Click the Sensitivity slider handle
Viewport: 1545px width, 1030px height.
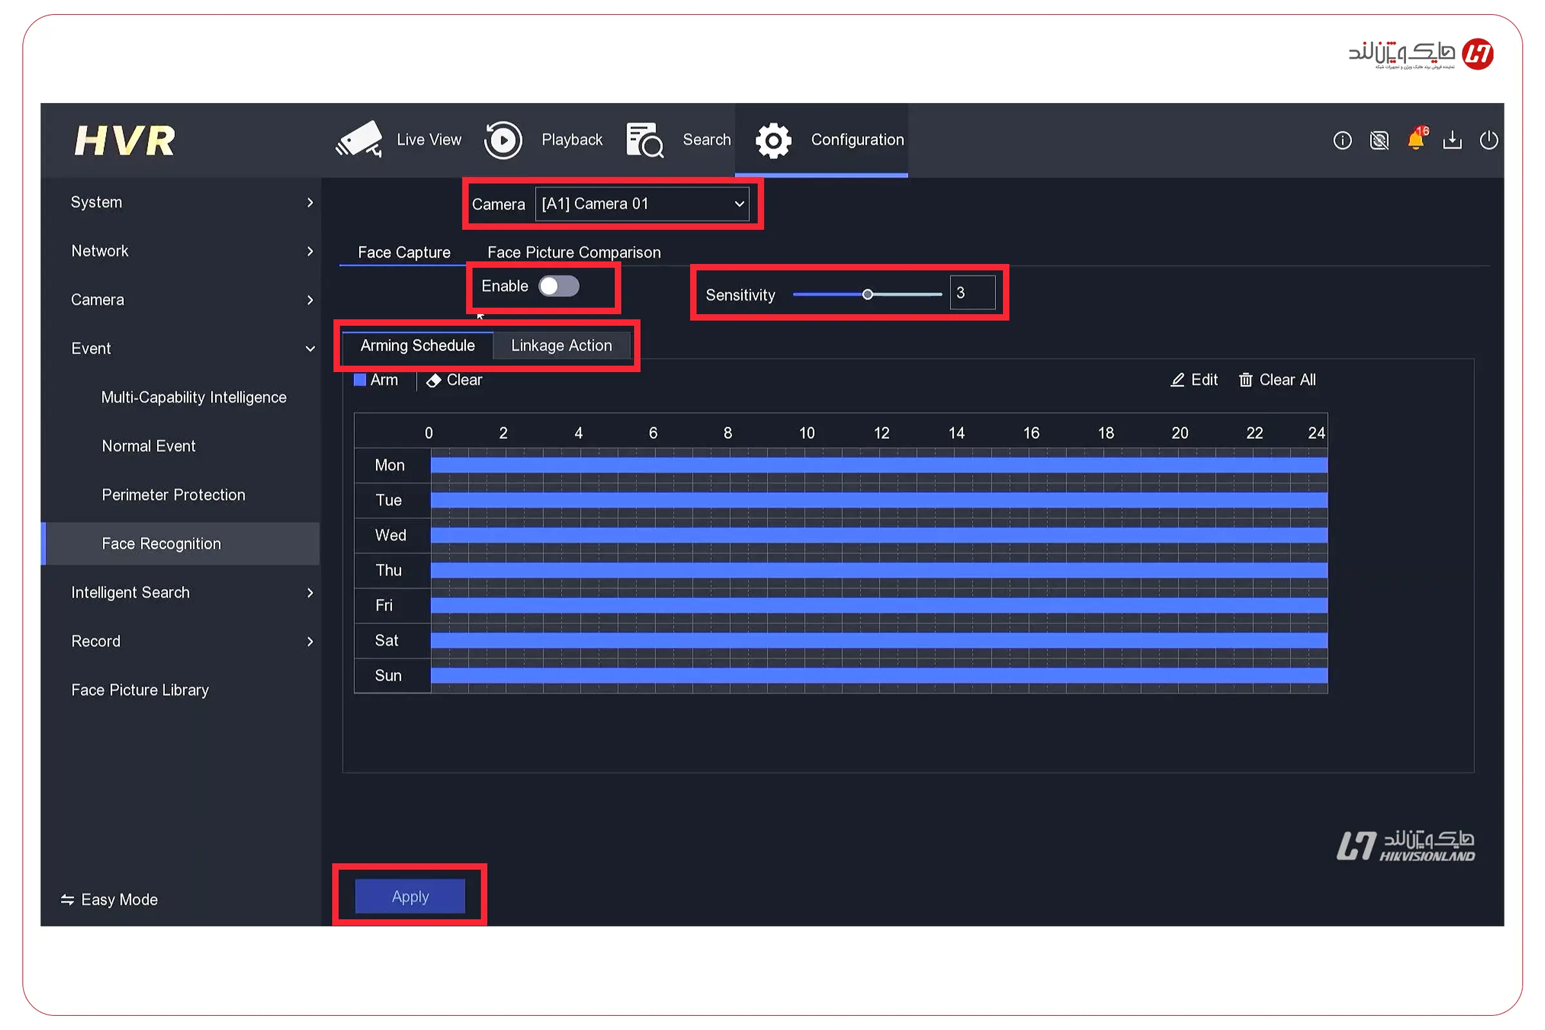[867, 294]
